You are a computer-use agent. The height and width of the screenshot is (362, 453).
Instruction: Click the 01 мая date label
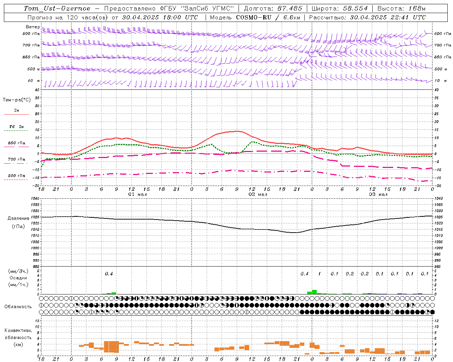point(137,194)
